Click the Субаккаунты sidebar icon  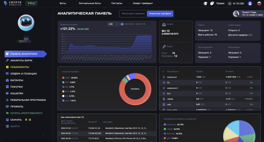[x=7, y=67]
